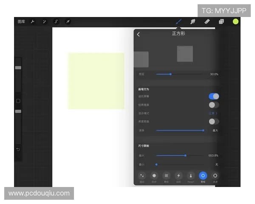Switch to the 常规 general settings tab
This screenshot has height=204, width=255.
(203, 176)
